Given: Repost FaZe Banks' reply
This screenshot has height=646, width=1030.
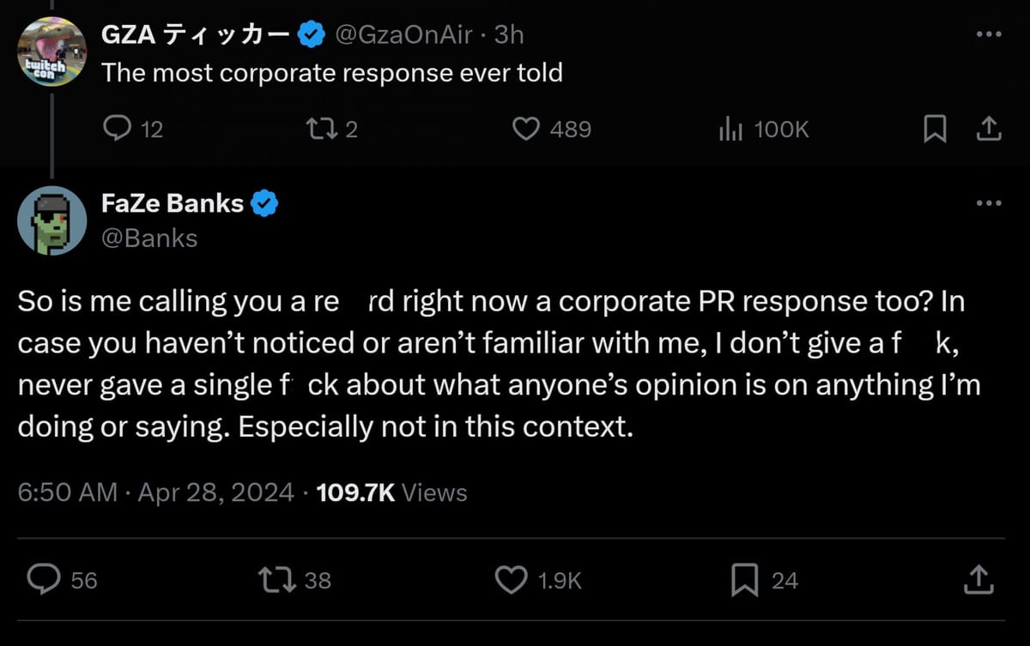Looking at the screenshot, I should click(x=276, y=580).
